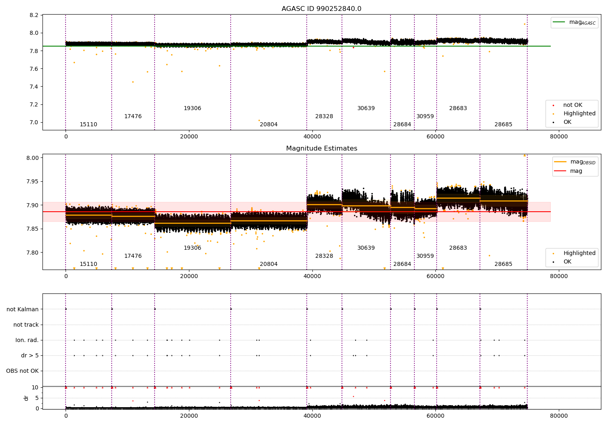Select the 'OBS not OK' axis label
Image resolution: width=607 pixels, height=425 pixels.
tap(23, 371)
